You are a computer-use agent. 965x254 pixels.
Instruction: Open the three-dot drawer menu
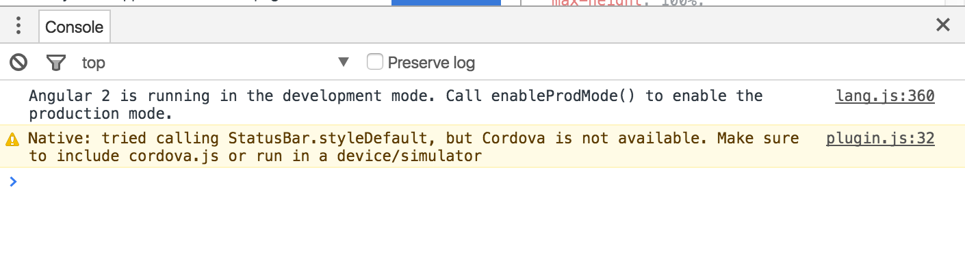coord(18,27)
